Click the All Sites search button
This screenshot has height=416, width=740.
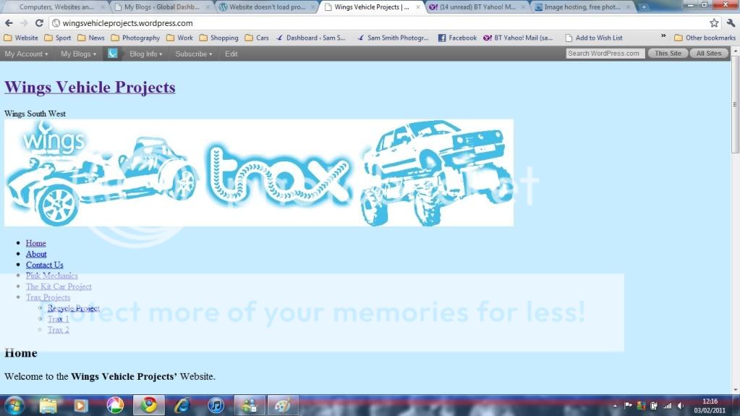click(x=708, y=54)
